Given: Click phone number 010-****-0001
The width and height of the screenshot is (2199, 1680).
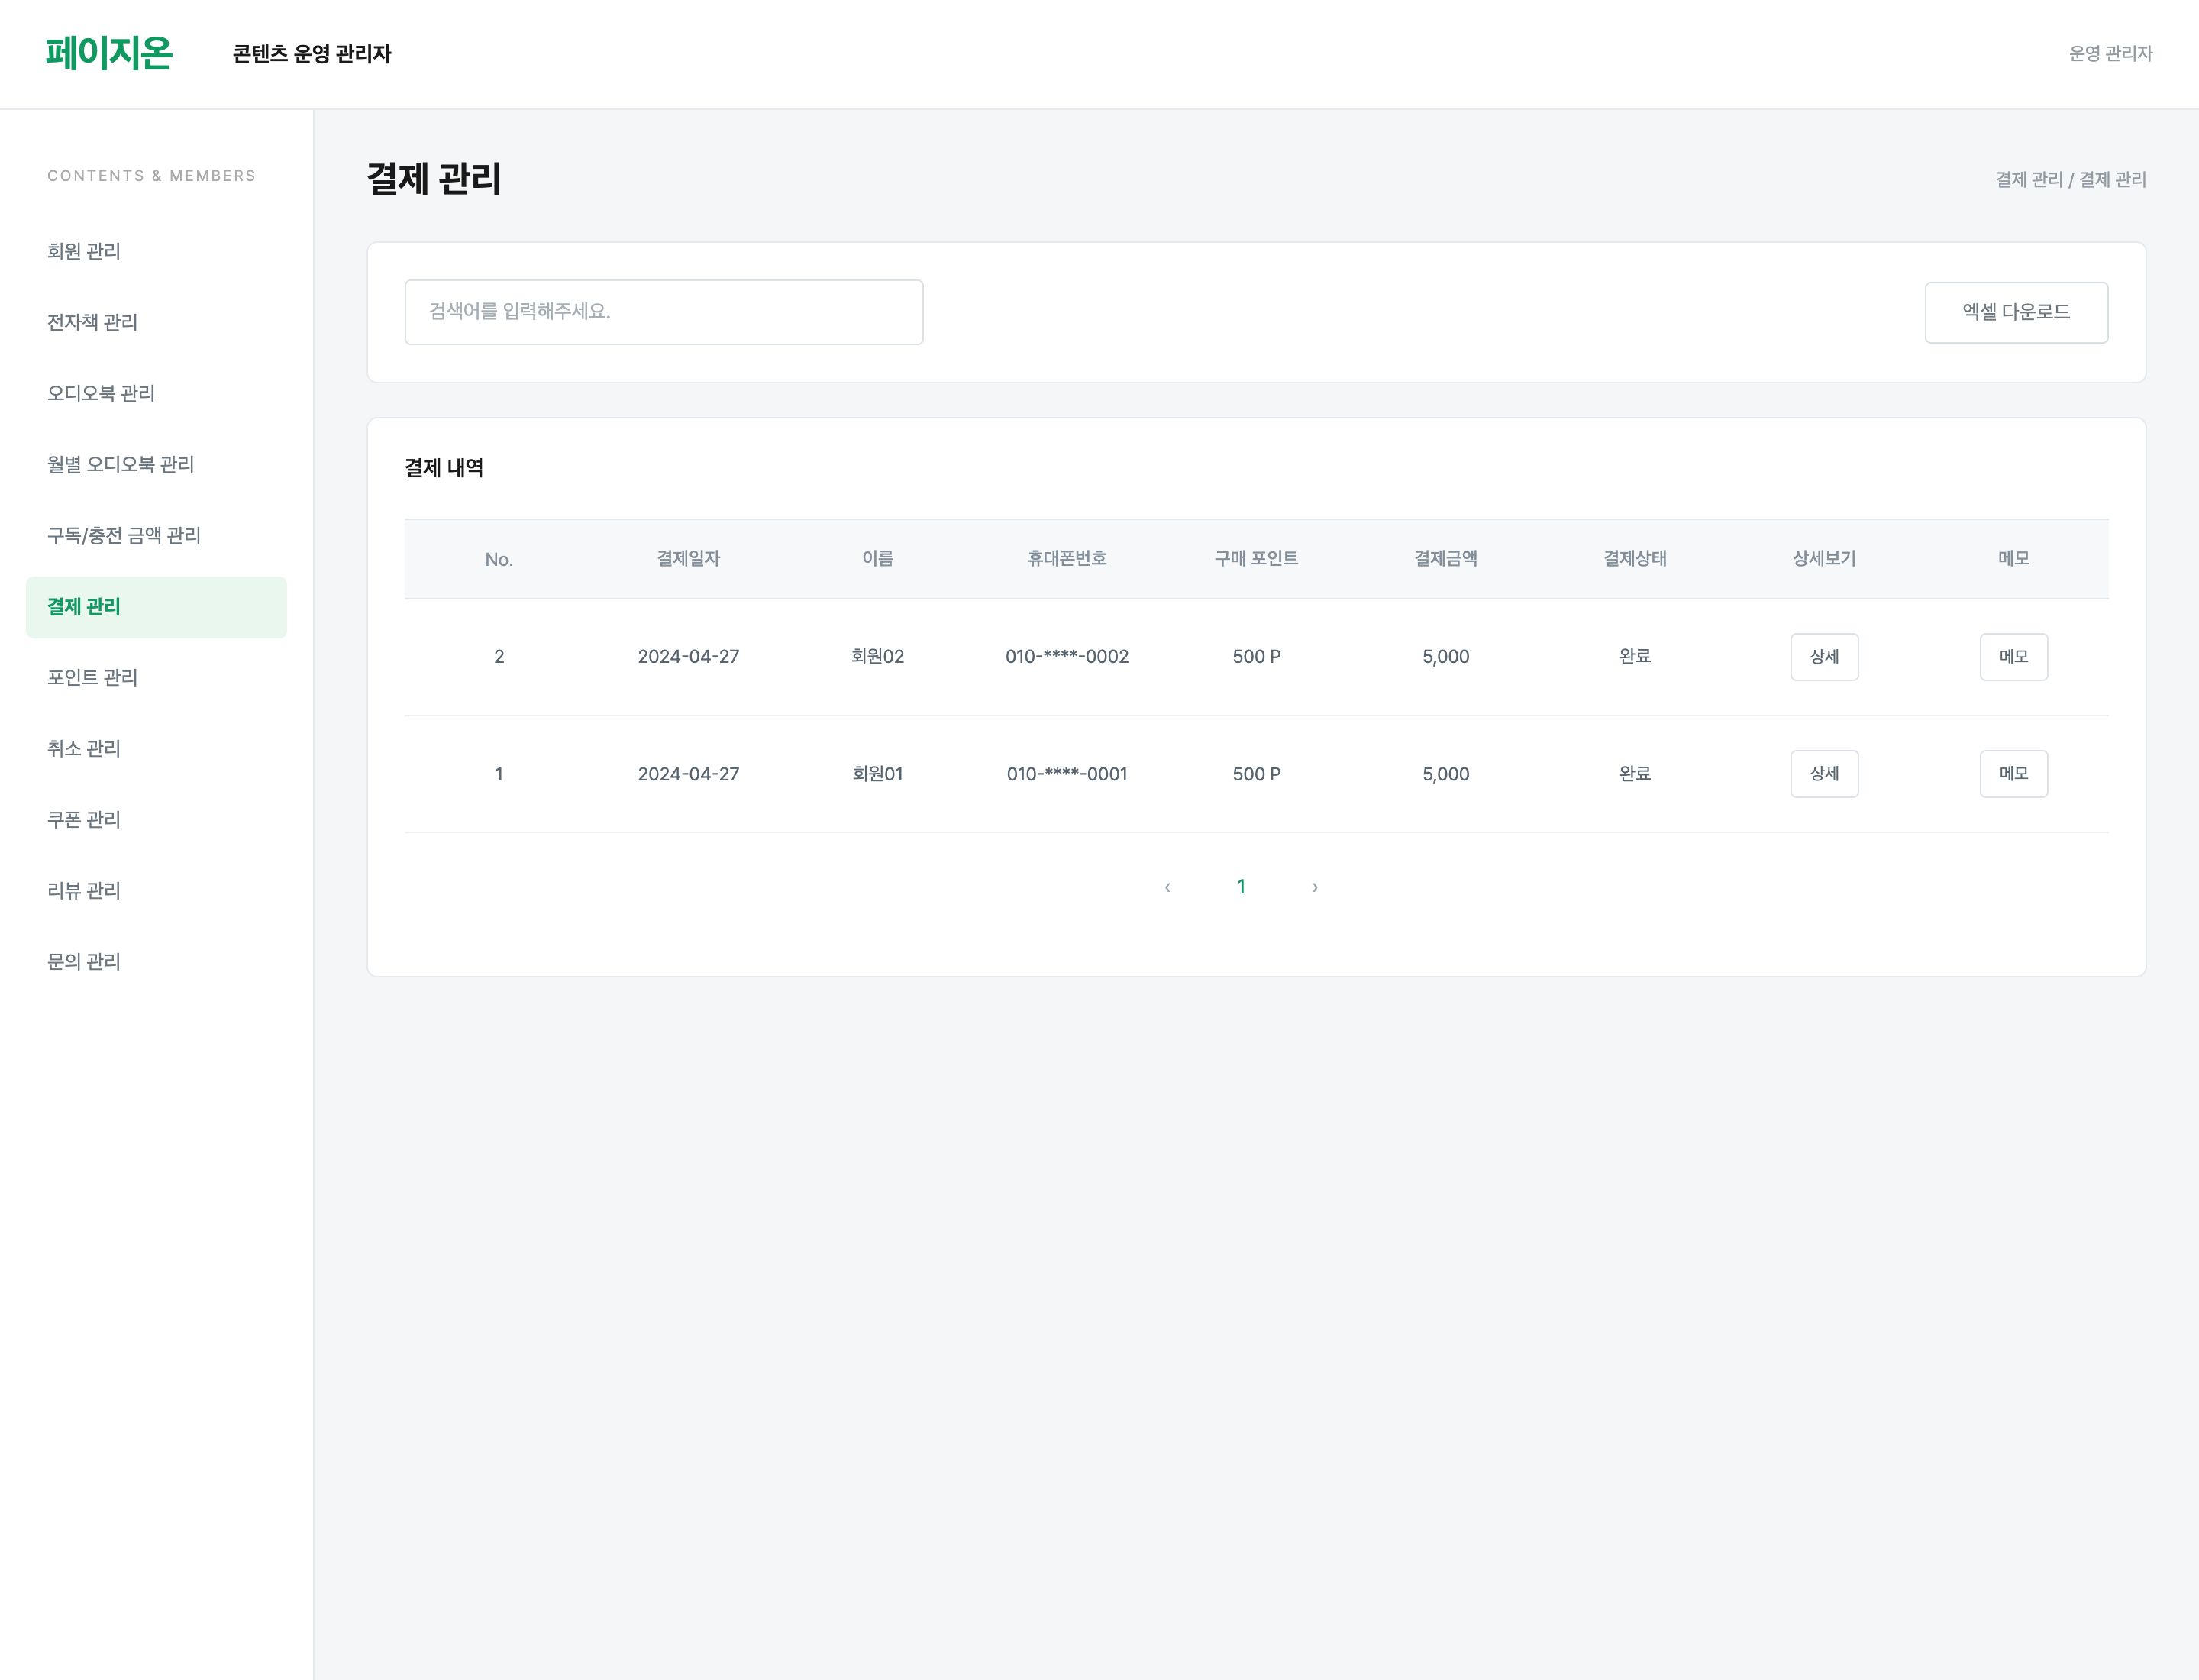Looking at the screenshot, I should [x=1067, y=774].
